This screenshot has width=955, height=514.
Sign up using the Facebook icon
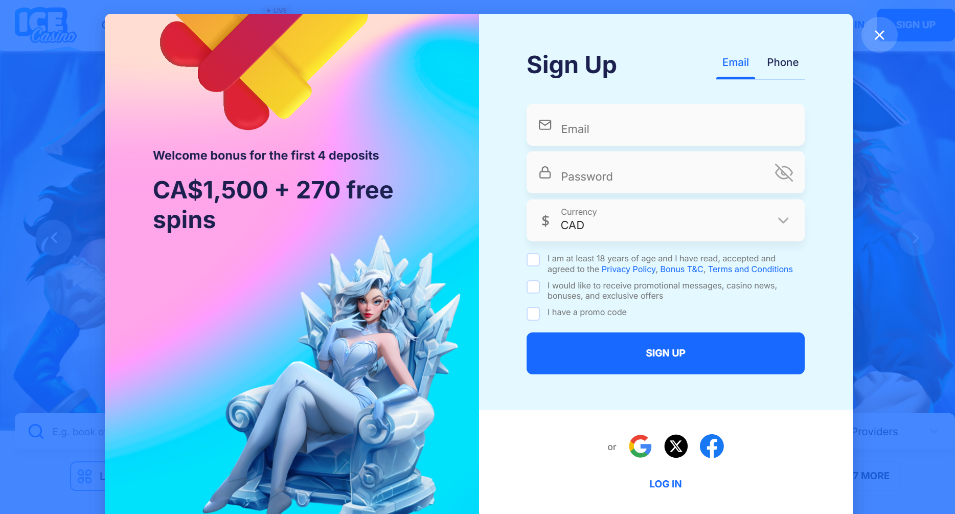tap(712, 446)
